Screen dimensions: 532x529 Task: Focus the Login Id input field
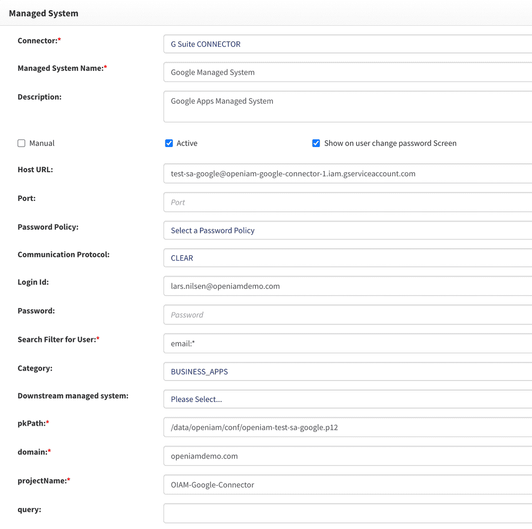coord(347,286)
